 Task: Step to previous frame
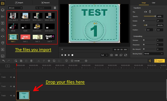62,55
